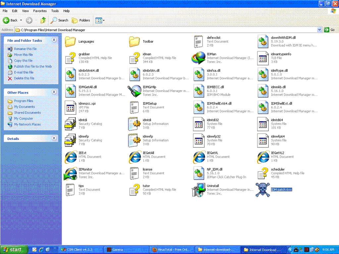Select the IEGetAll HTML document icon

(134, 157)
